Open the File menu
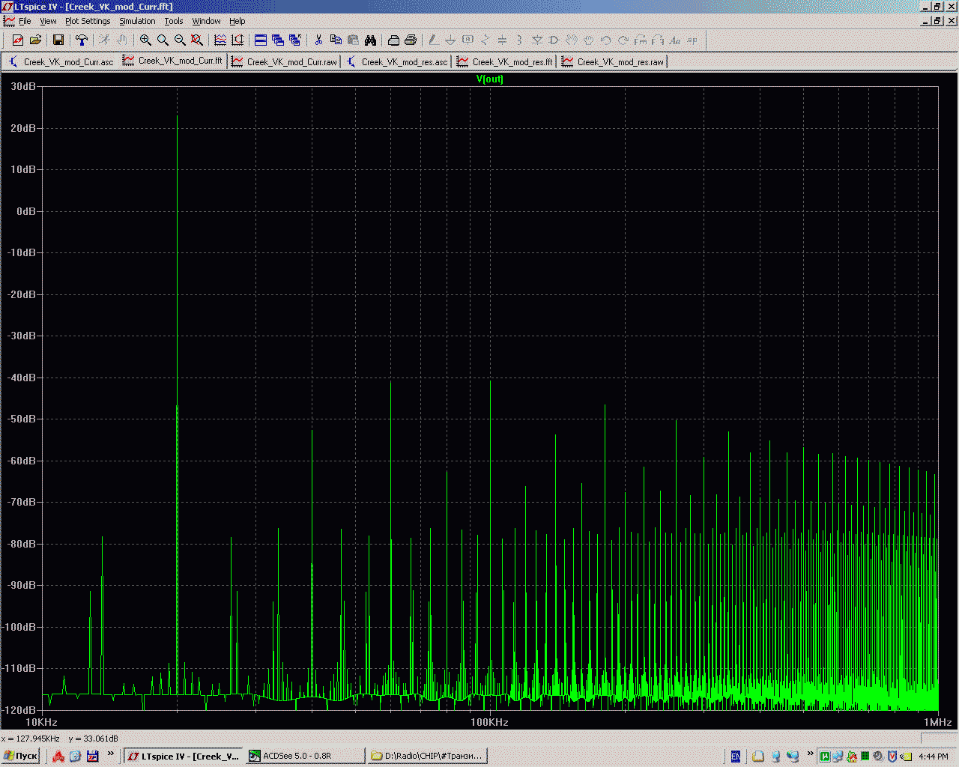 25,21
